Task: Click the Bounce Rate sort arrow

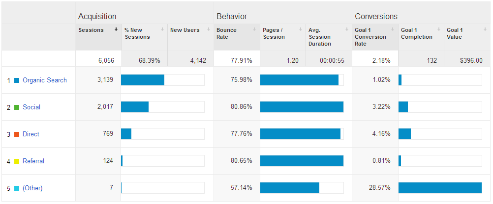Action: tap(255, 29)
